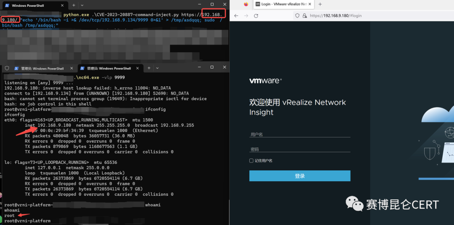Image resolution: width=454 pixels, height=225 pixels.
Task: Close the top Windows PowerShell tab
Action: point(63,5)
